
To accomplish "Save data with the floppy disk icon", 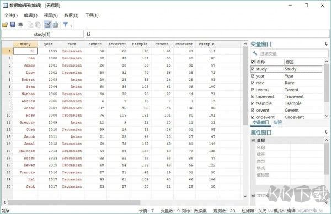I will point(13,25).
